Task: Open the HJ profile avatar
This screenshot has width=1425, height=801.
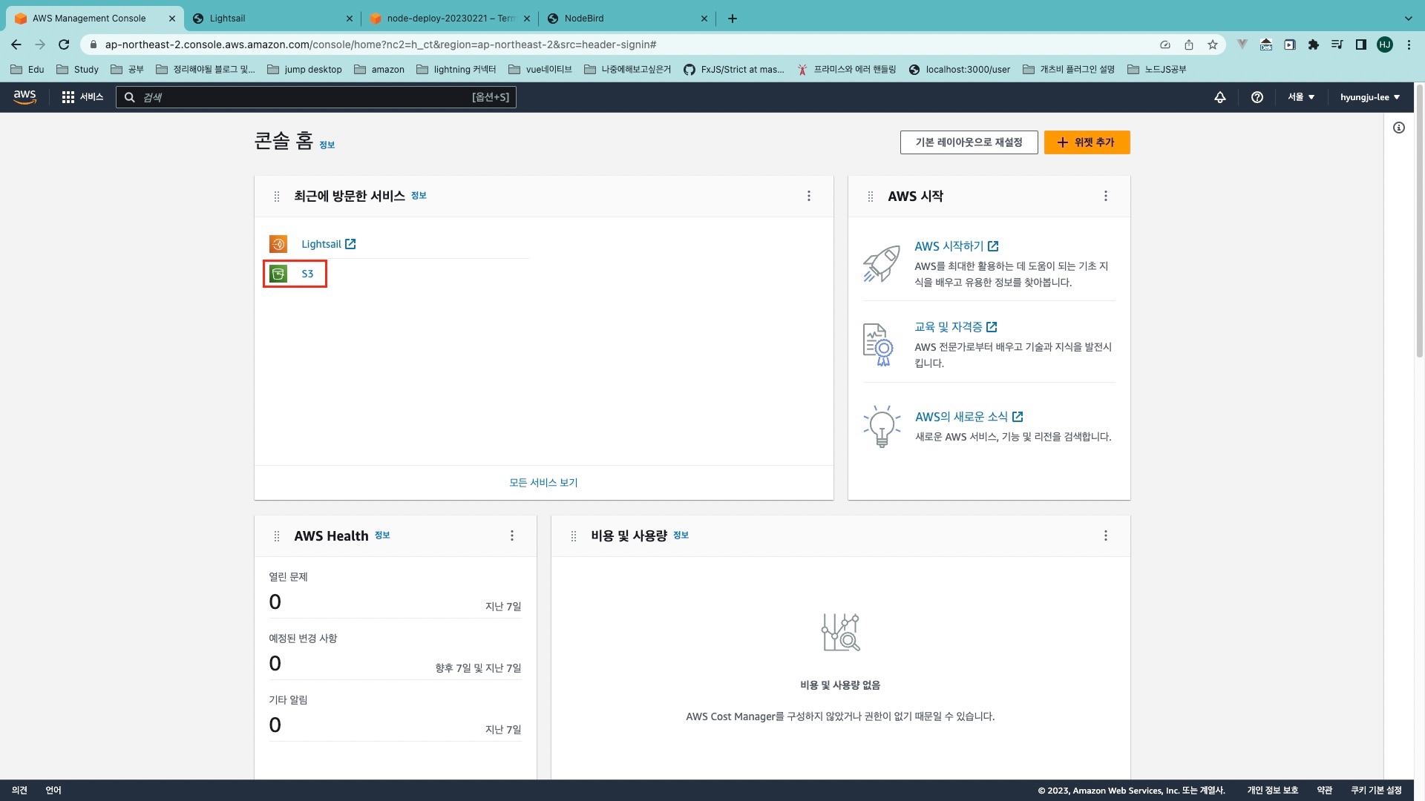Action: click(x=1385, y=44)
